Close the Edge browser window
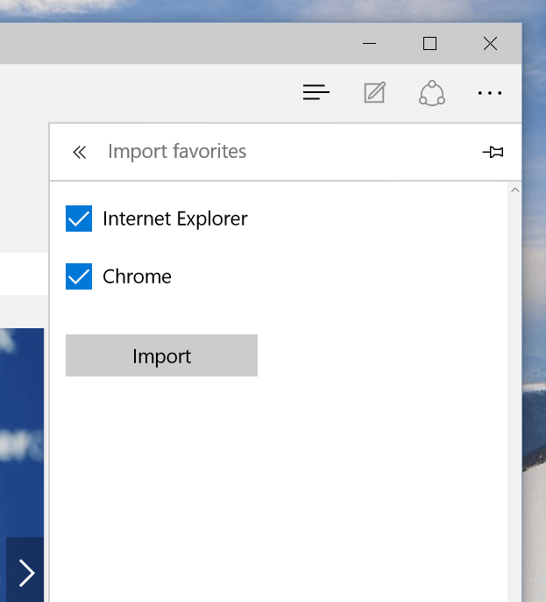546x602 pixels. pyautogui.click(x=490, y=43)
